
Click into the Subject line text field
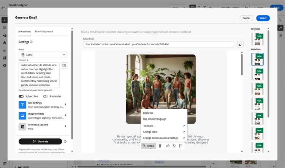(158, 44)
